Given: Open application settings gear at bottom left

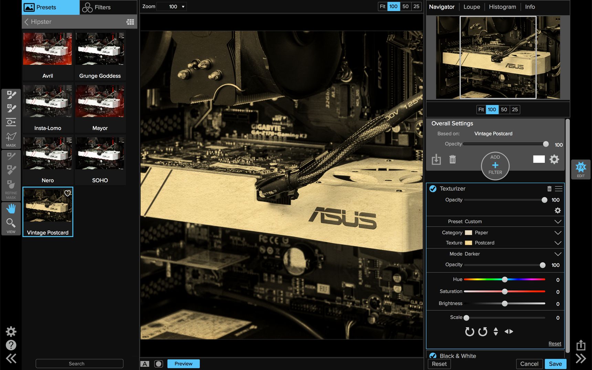Looking at the screenshot, I should (x=11, y=331).
